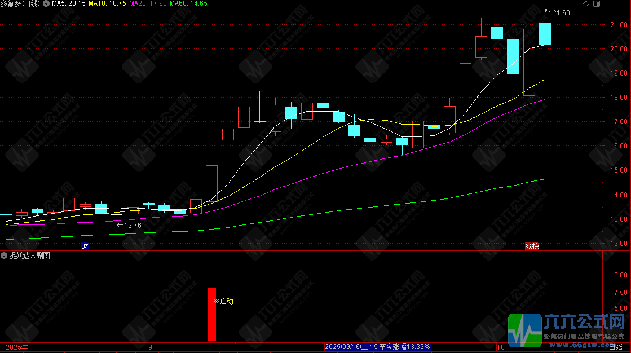Click the ※启动 annotation label
The height and width of the screenshot is (353, 631).
pos(224,302)
